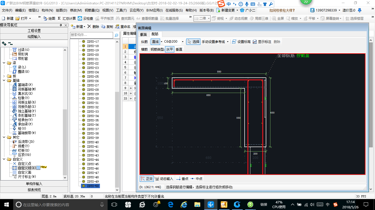Click the 设置标高 icon in section editor

(234, 42)
